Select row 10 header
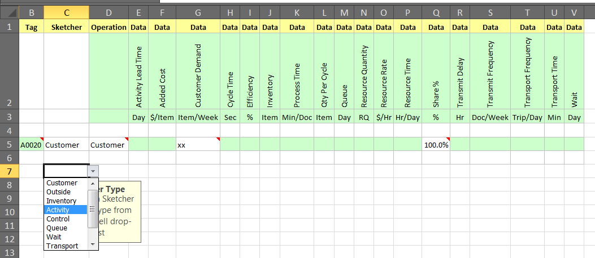The height and width of the screenshot is (258, 595). (9, 212)
